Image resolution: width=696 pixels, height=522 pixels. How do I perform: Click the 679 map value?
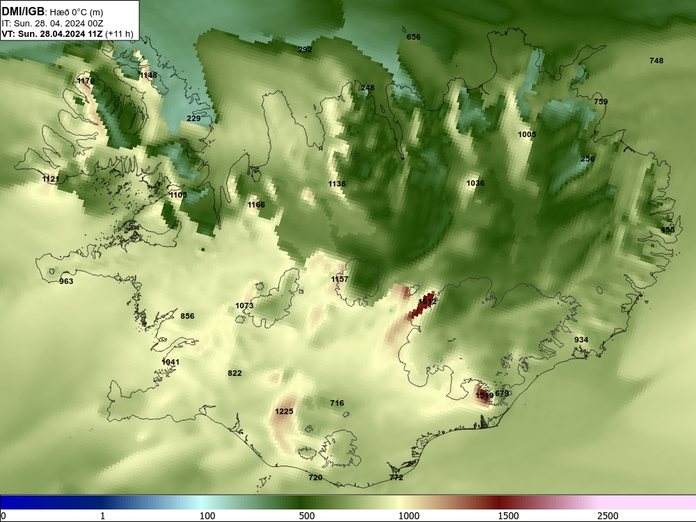502,393
